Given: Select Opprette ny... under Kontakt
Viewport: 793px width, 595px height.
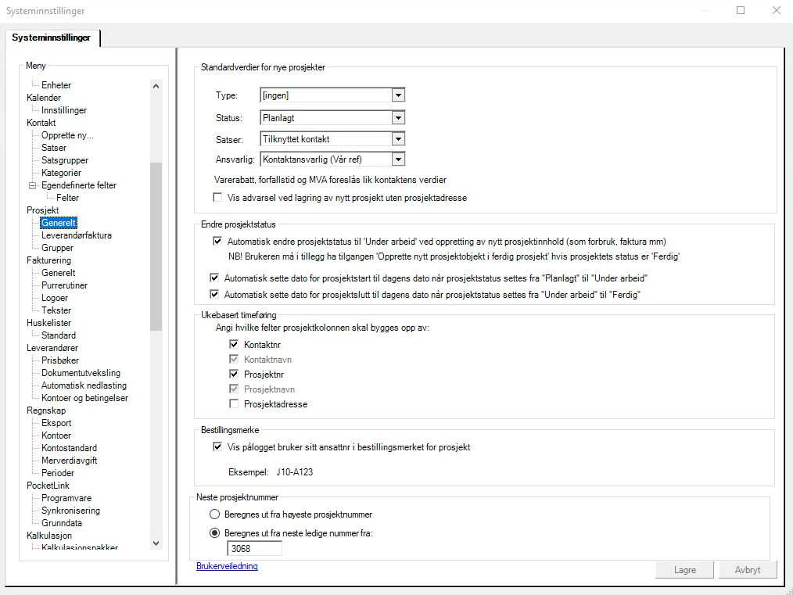Looking at the screenshot, I should point(67,135).
